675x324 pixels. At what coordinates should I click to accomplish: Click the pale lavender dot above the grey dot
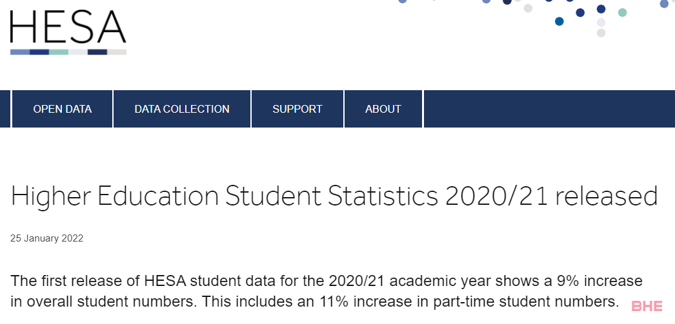pyautogui.click(x=601, y=23)
